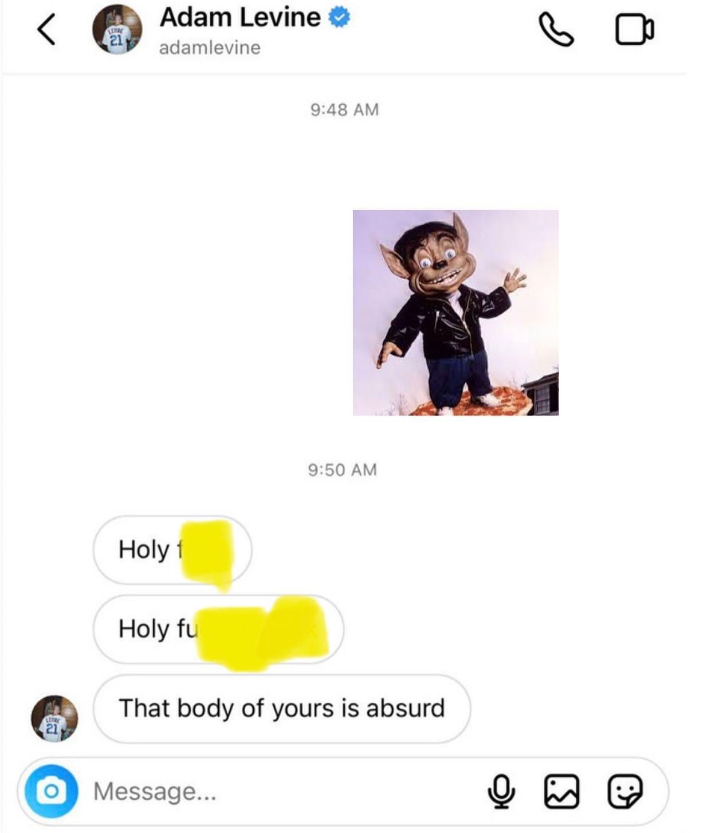The width and height of the screenshot is (715, 833).
Task: Select the second "Holy fu" message bubble
Action: click(218, 629)
